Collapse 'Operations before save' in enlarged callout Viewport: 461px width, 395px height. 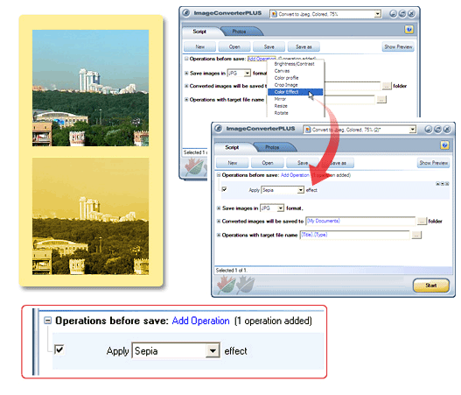click(x=47, y=321)
